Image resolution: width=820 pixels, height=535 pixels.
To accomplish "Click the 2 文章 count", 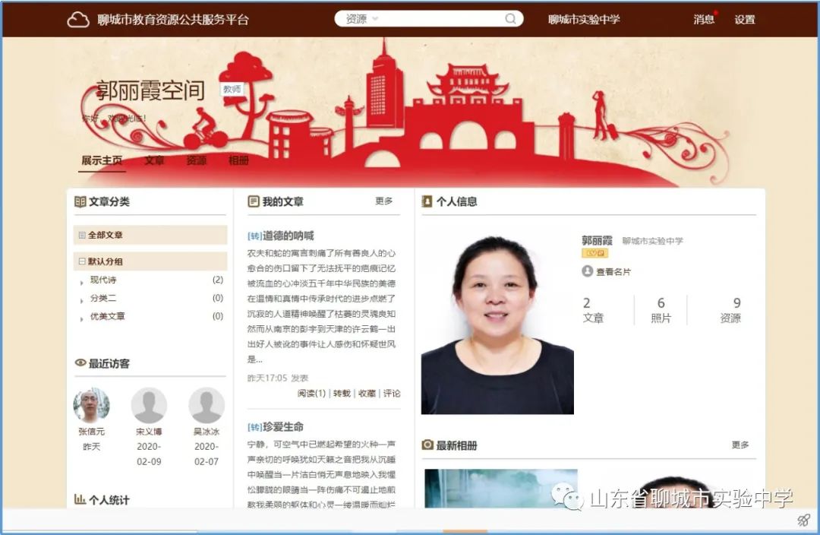I will pos(593,310).
